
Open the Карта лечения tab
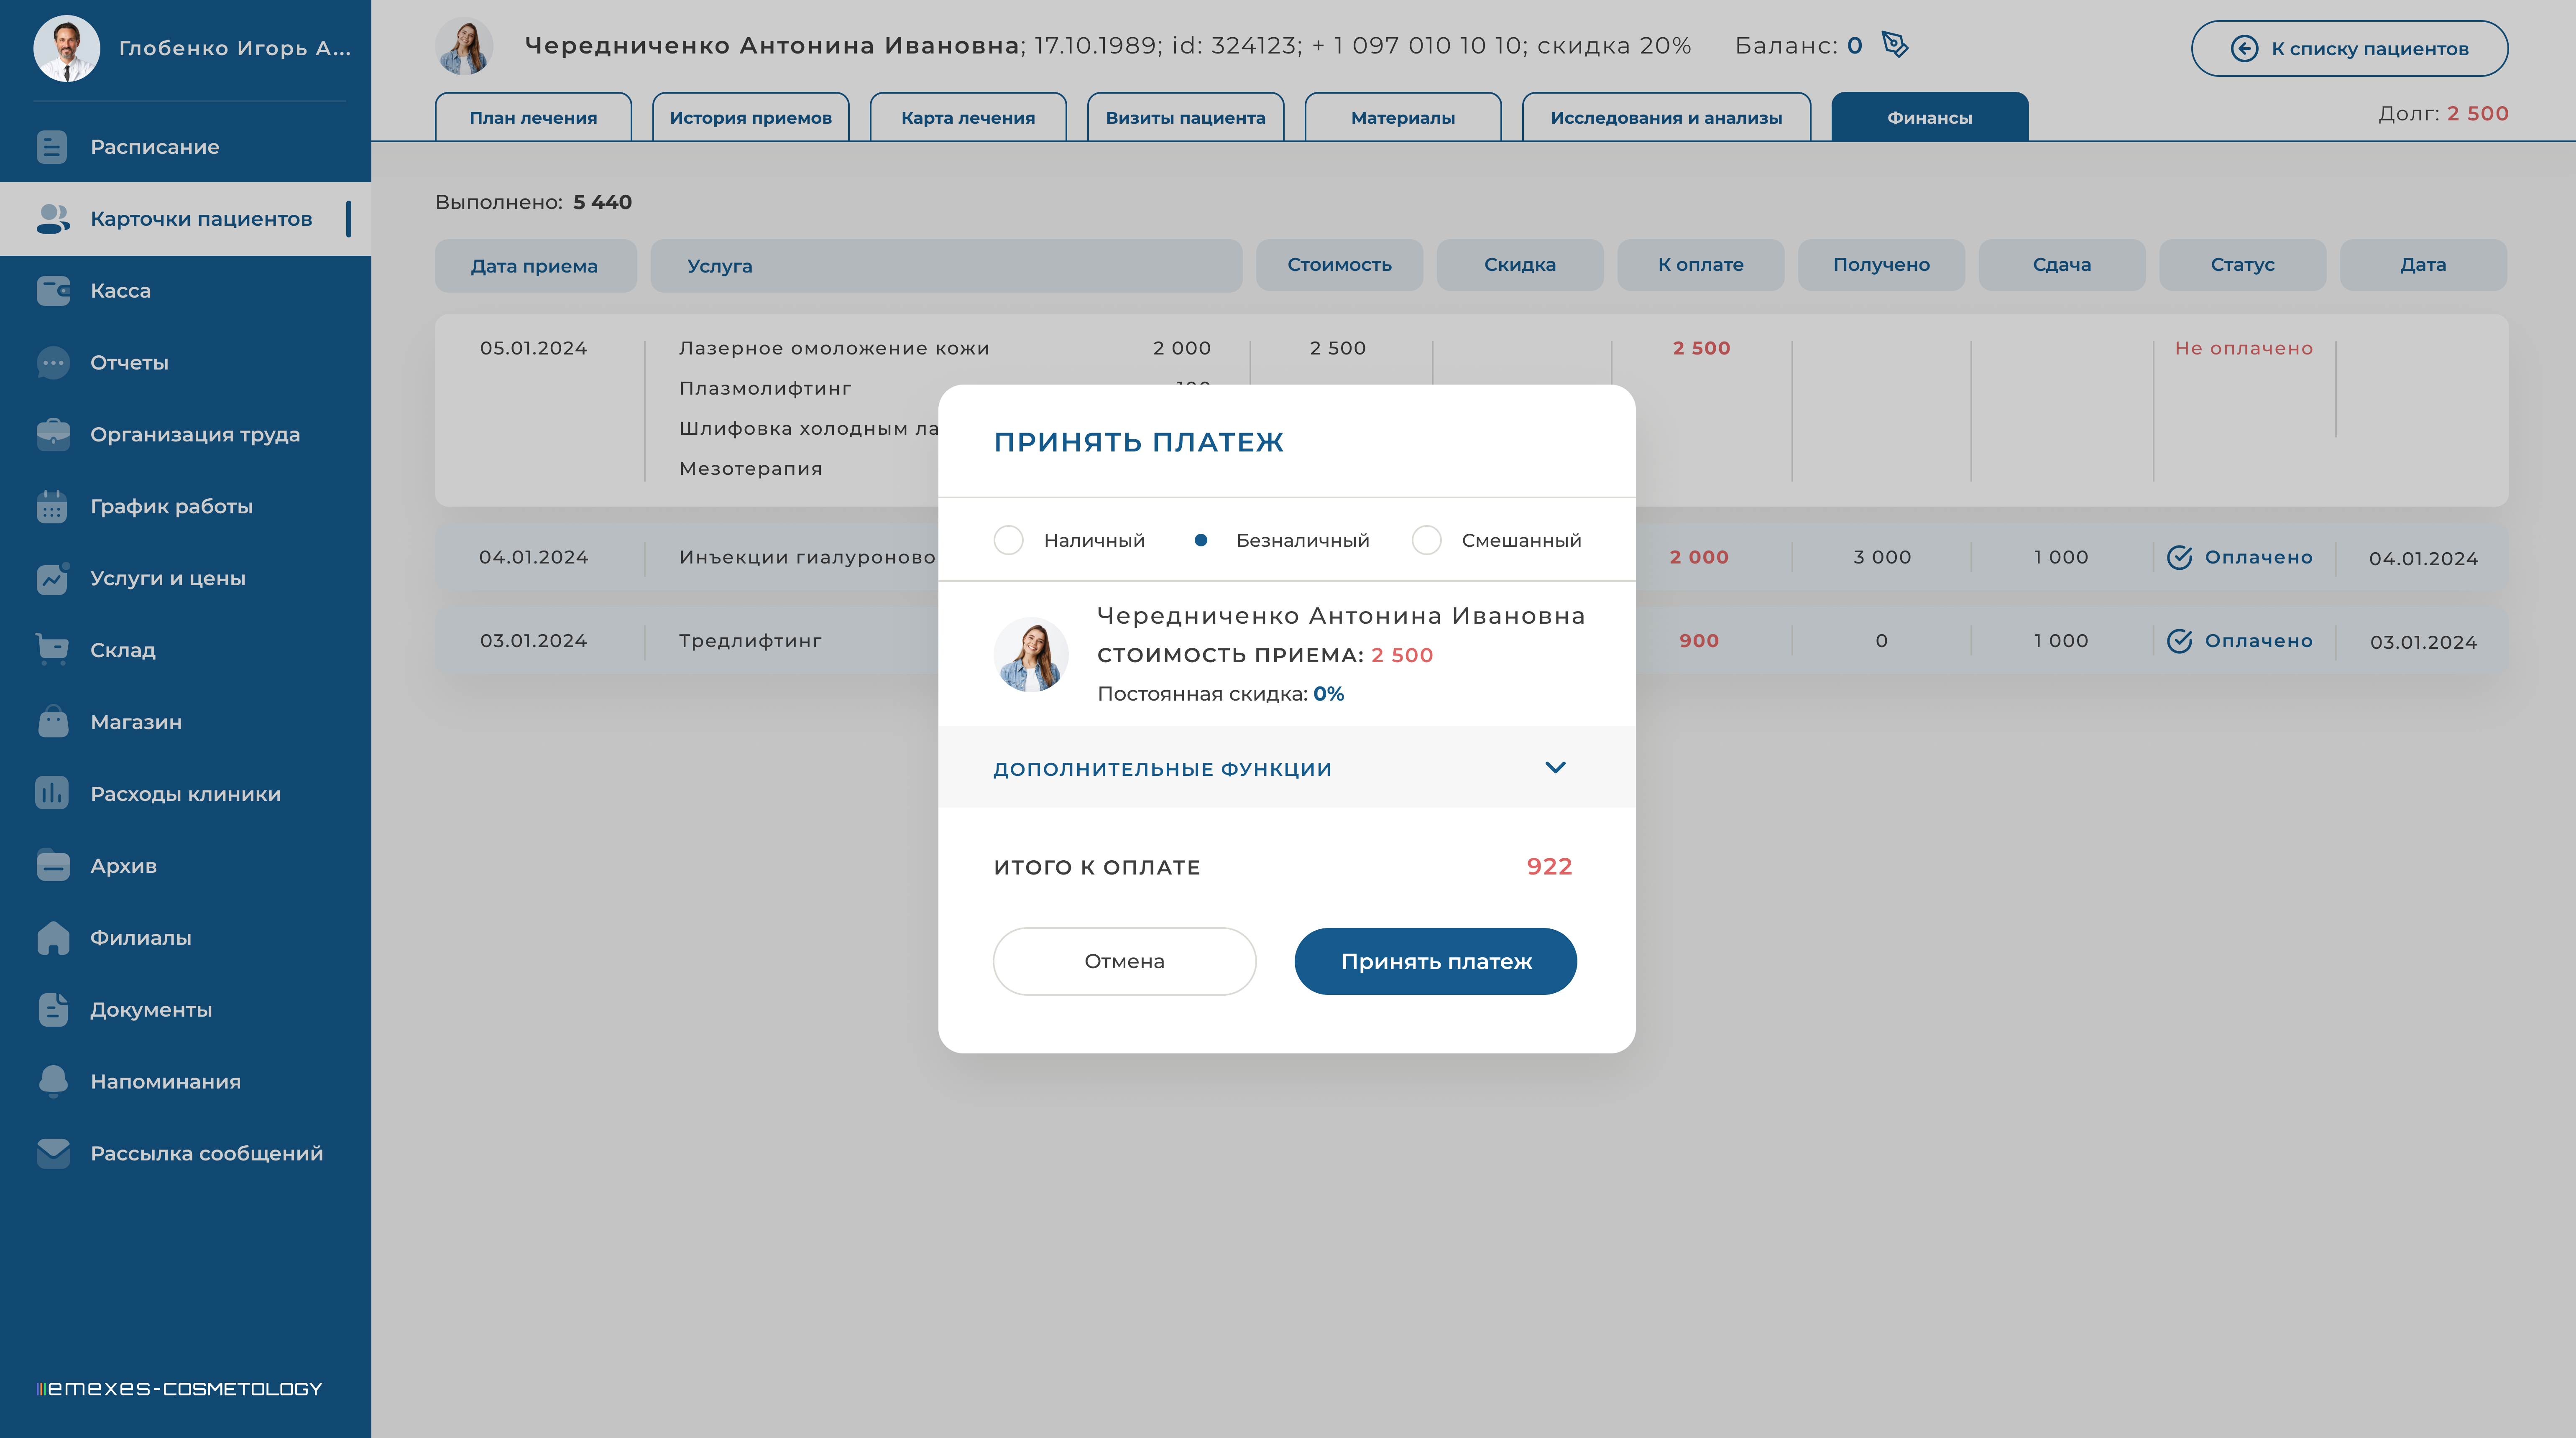(968, 117)
